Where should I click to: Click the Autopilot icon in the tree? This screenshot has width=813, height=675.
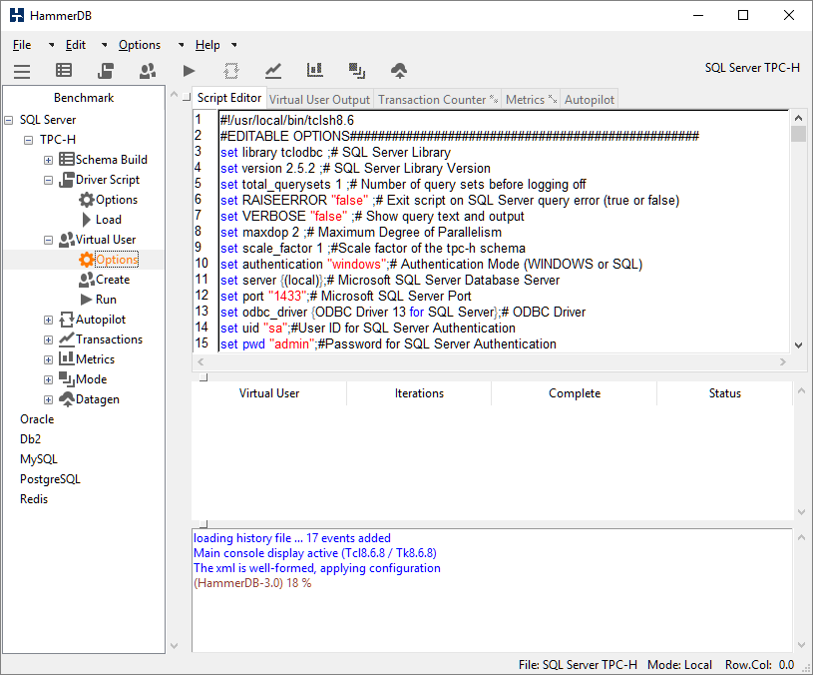pyautogui.click(x=67, y=320)
